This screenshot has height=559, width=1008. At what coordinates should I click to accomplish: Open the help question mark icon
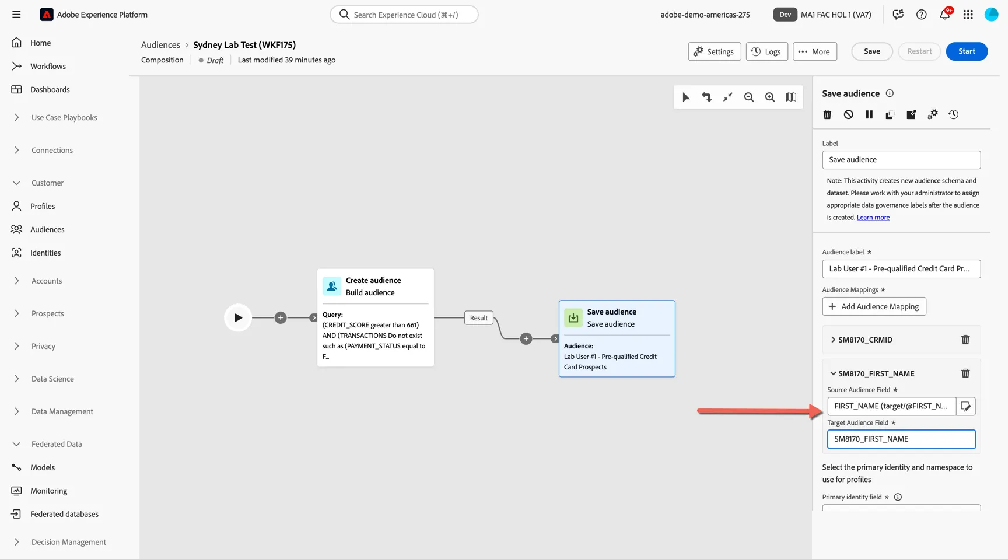921,15
